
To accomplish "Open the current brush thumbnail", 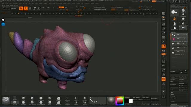I will [x=6, y=100].
